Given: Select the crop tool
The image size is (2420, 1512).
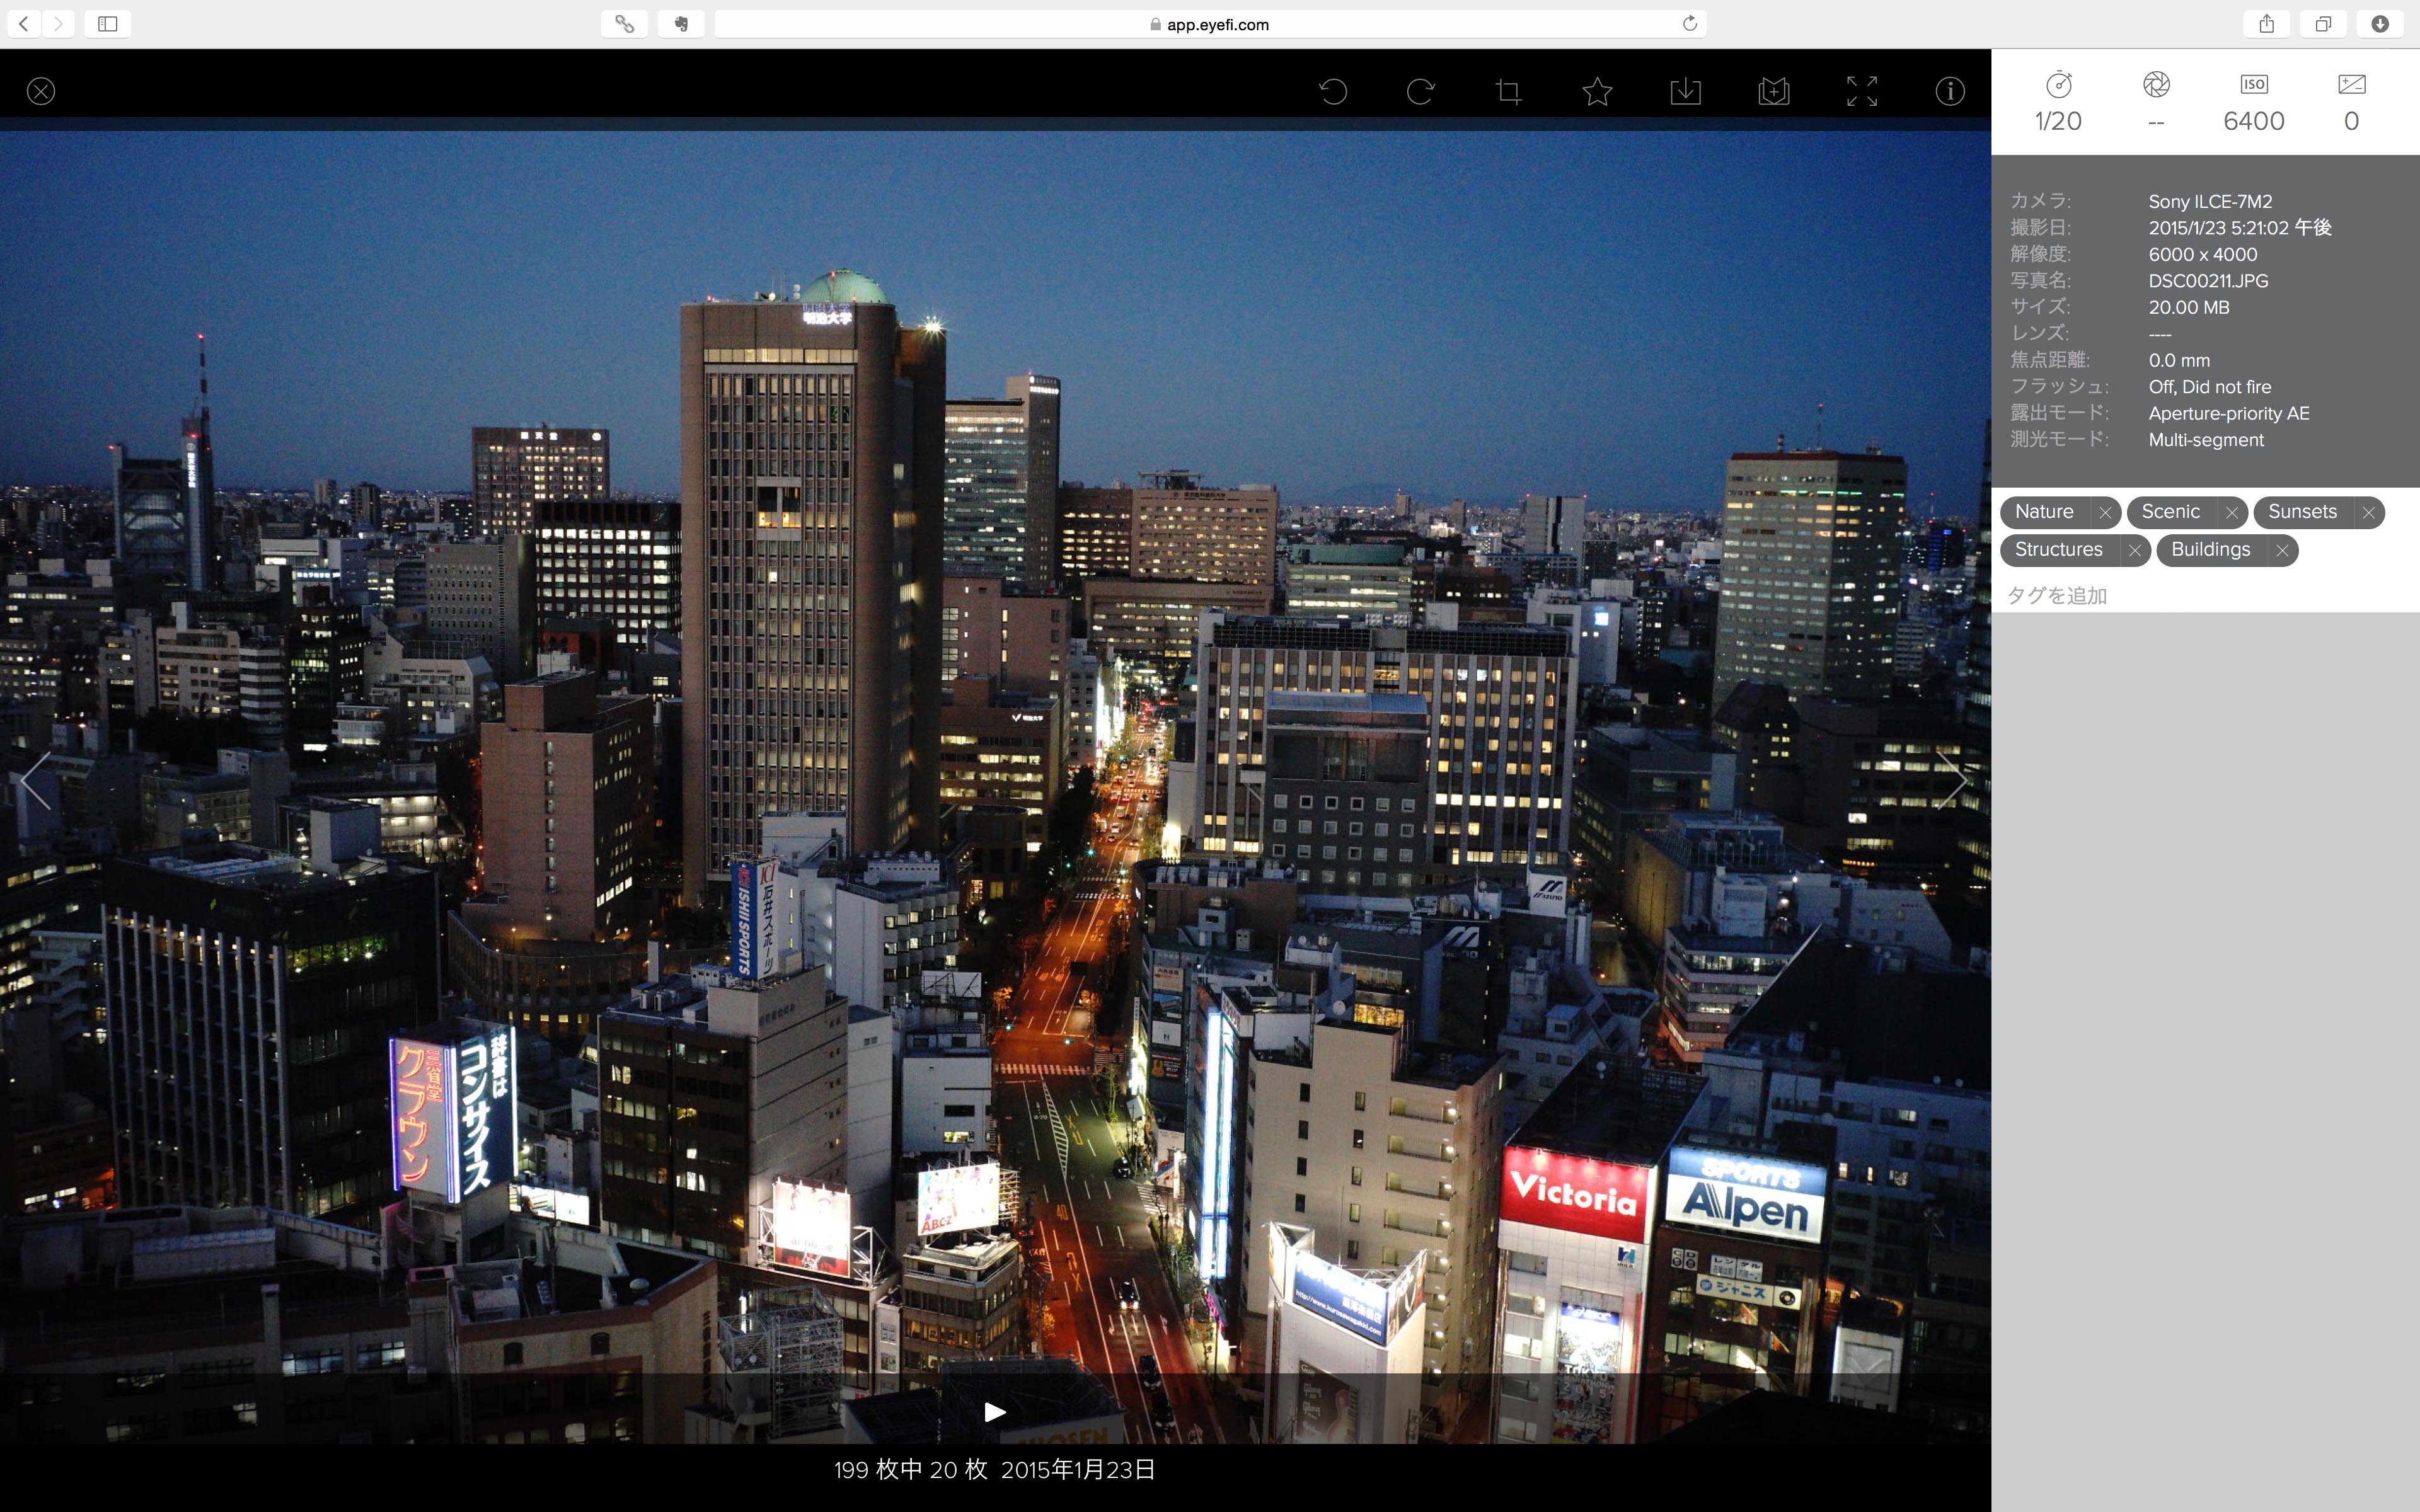Looking at the screenshot, I should (1508, 92).
